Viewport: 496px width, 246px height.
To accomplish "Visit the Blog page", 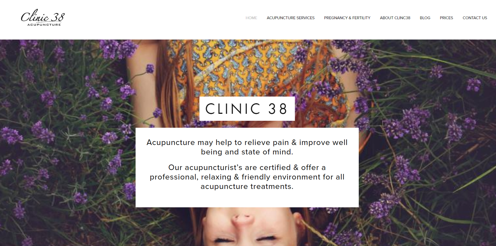I will click(425, 18).
